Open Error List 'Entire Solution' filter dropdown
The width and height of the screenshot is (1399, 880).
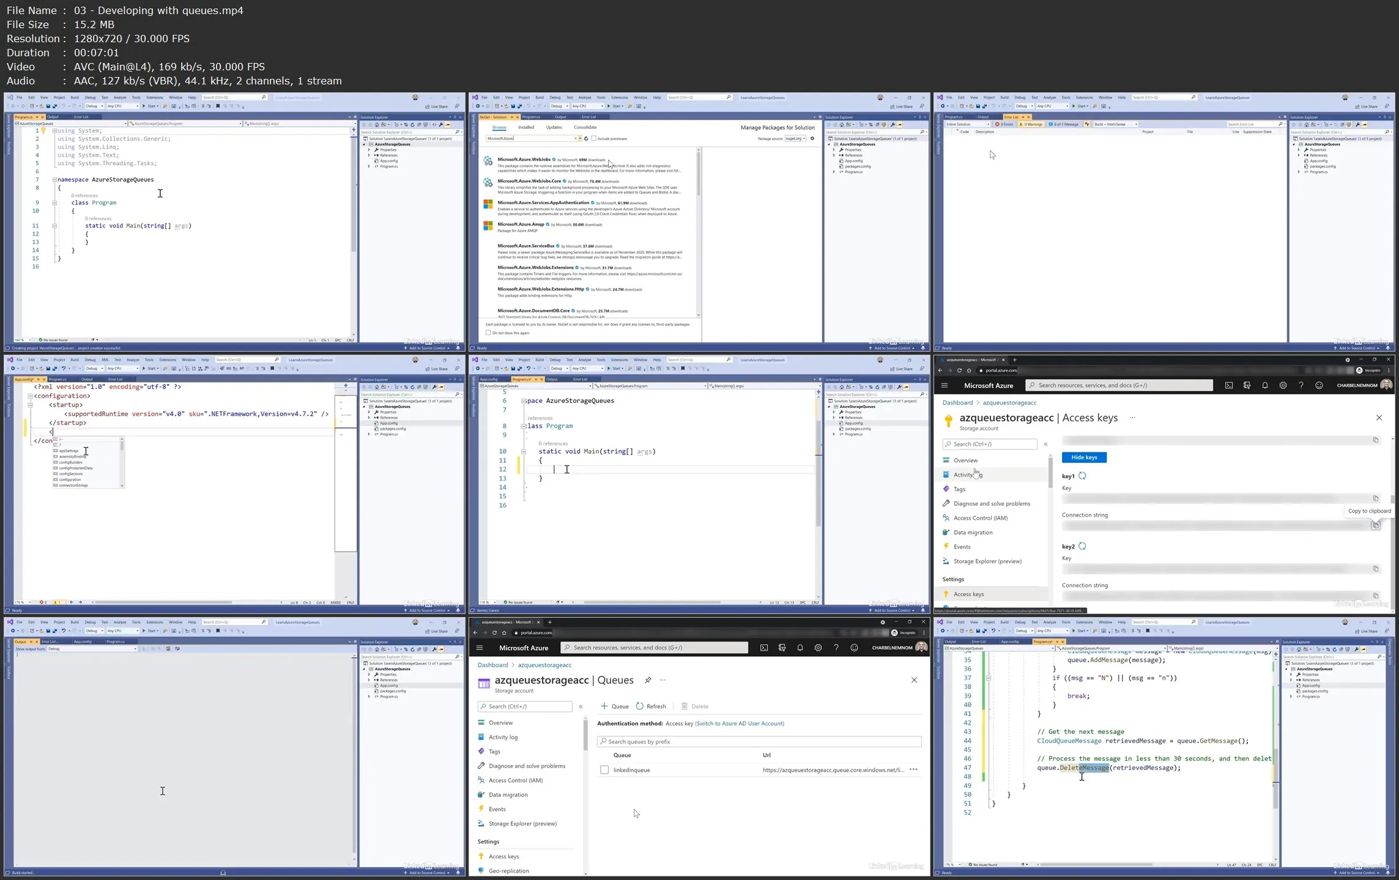967,124
